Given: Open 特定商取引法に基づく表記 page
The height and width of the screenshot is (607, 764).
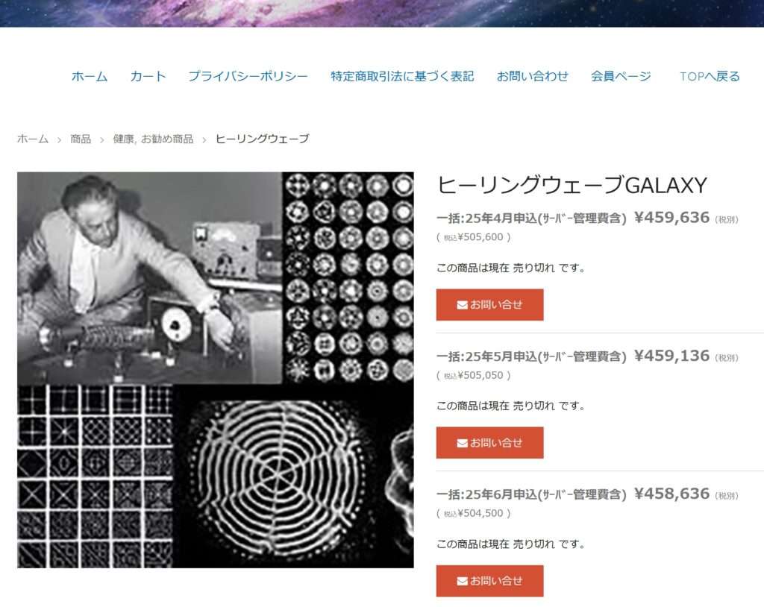Looking at the screenshot, I should click(402, 77).
